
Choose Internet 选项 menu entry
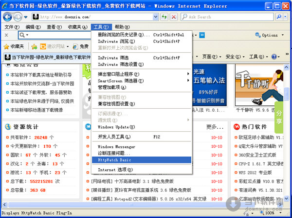tap(142, 170)
